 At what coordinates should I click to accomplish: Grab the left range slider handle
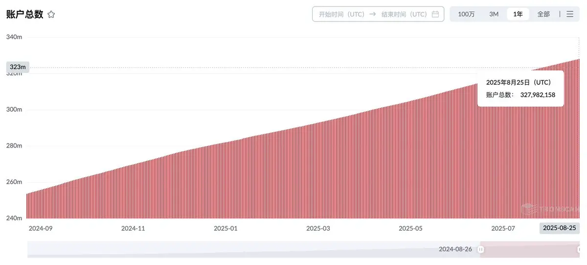(x=481, y=249)
